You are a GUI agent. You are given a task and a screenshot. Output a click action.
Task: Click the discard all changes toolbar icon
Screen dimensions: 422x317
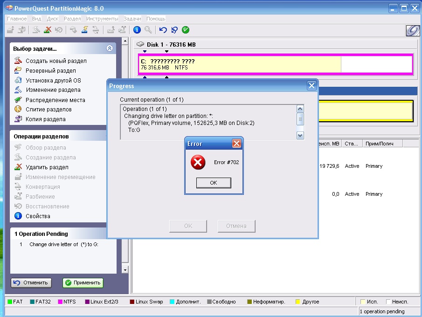coord(174,29)
